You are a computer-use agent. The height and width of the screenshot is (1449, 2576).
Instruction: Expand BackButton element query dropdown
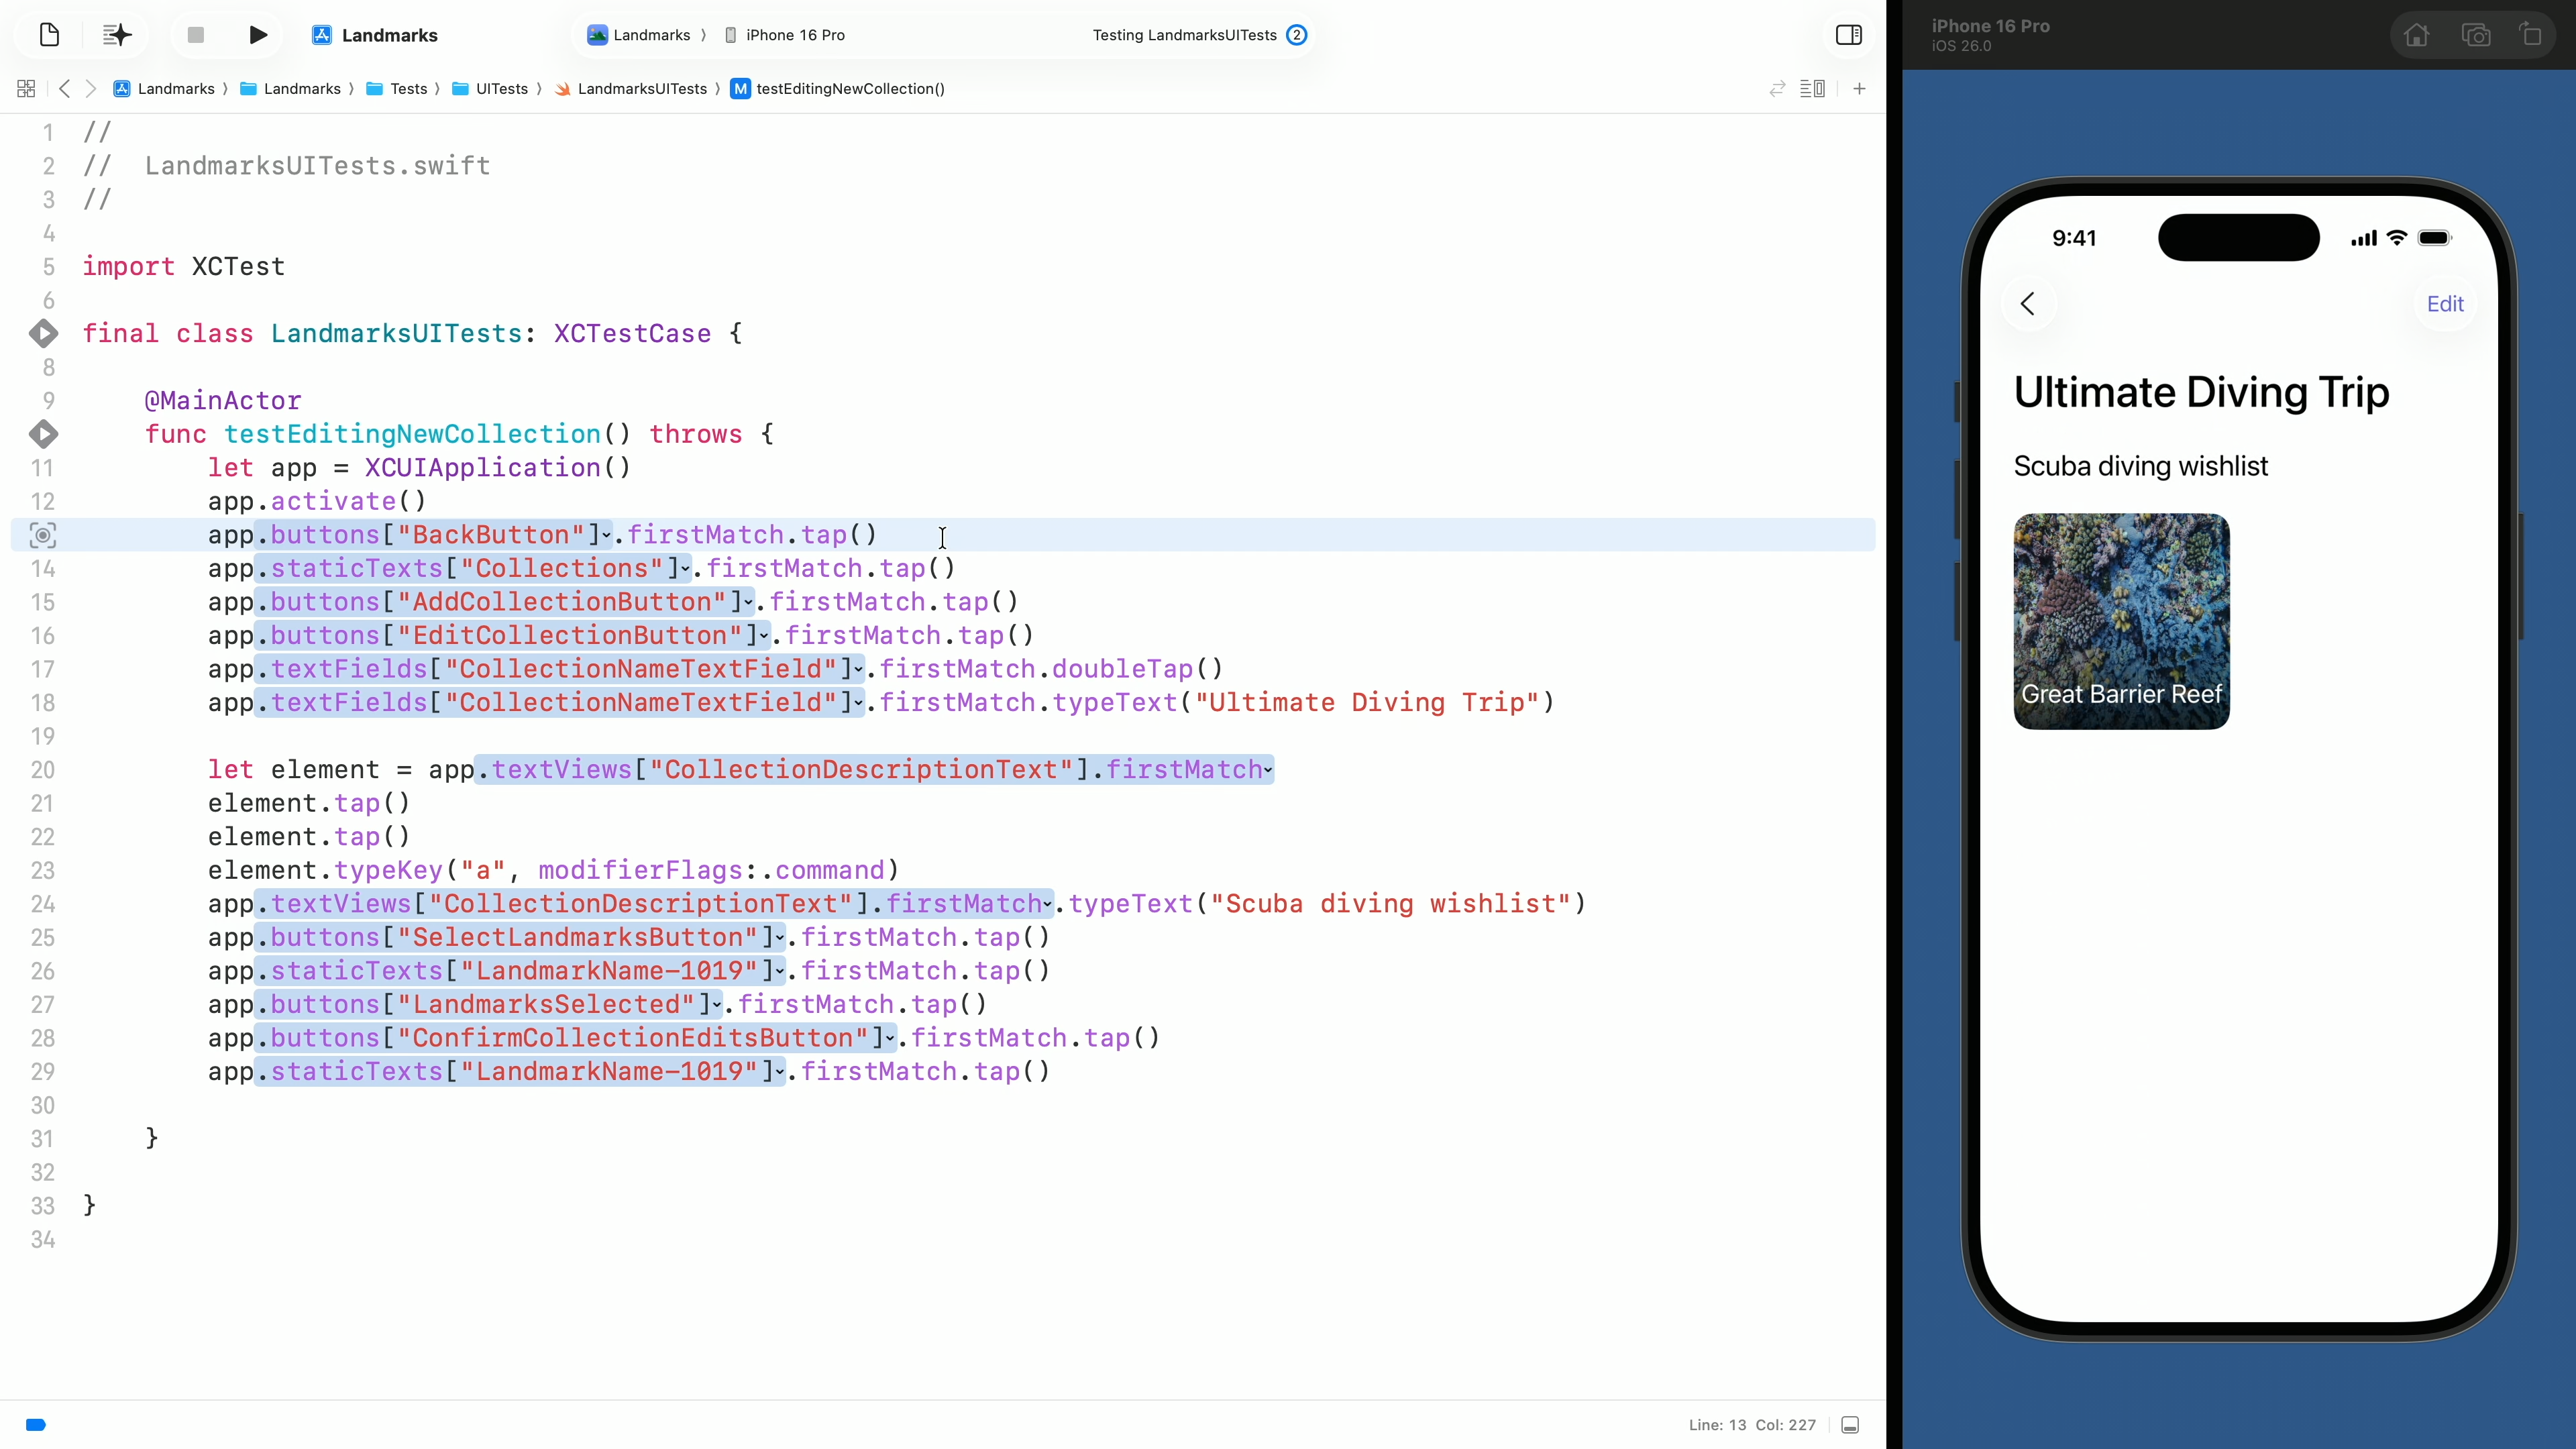(606, 536)
